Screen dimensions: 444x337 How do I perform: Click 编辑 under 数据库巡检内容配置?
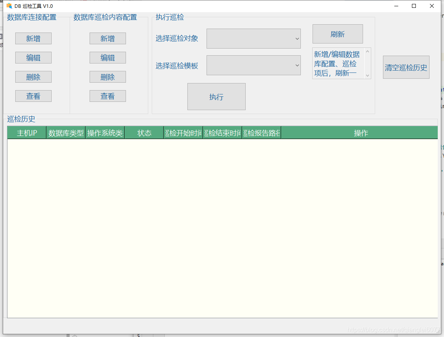coord(108,58)
